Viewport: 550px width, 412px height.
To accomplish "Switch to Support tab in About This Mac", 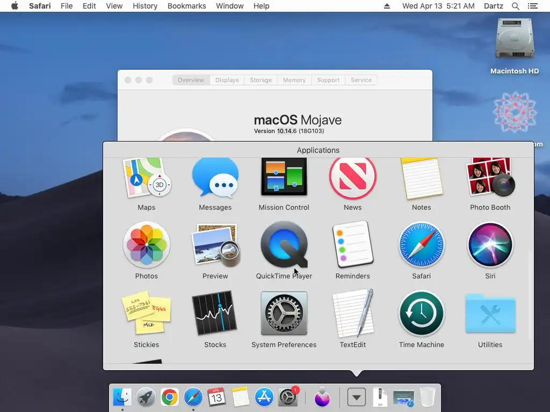I will (x=328, y=80).
